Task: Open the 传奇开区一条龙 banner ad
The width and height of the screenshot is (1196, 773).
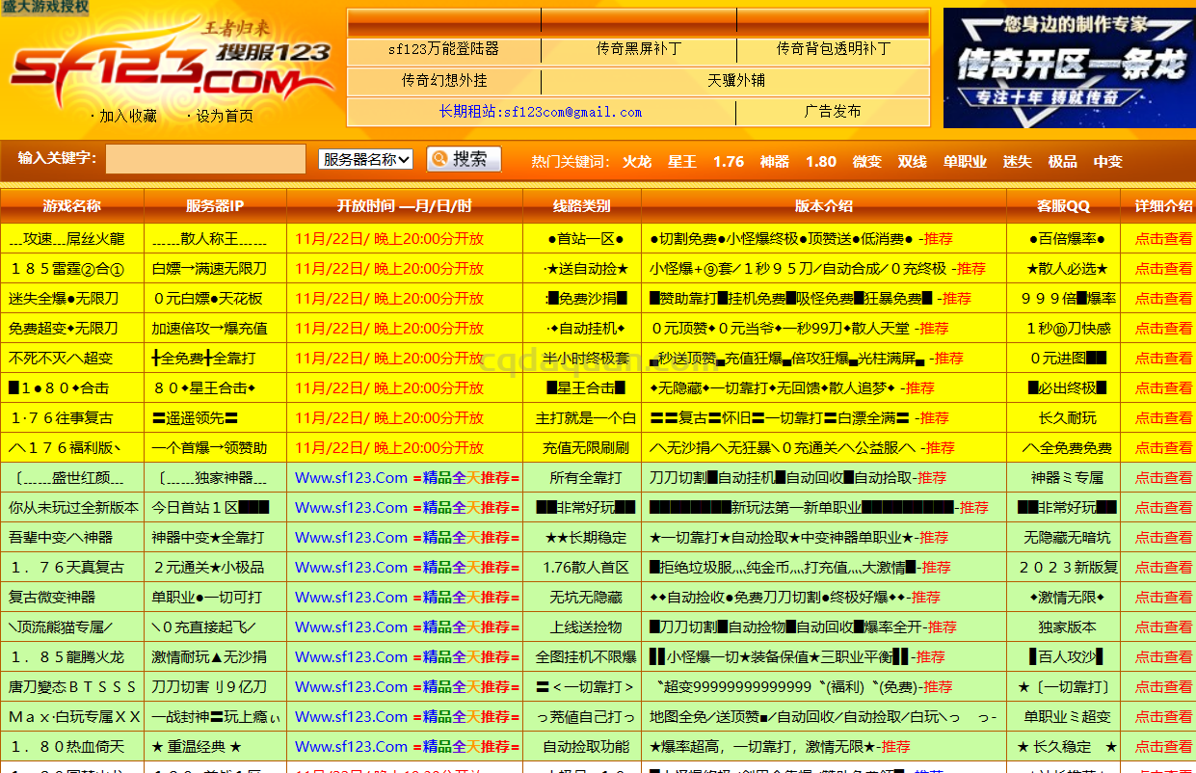Action: pyautogui.click(x=1068, y=67)
